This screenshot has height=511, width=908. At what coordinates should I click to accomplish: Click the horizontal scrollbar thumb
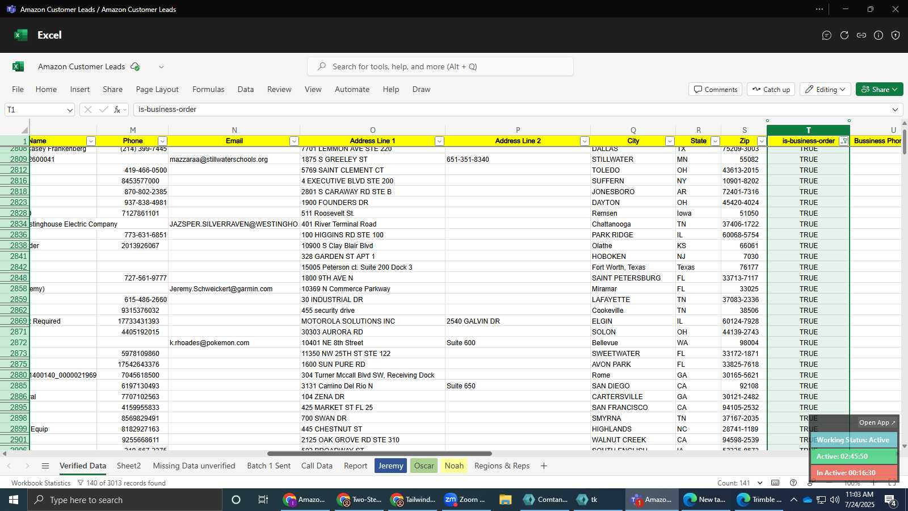pos(380,454)
